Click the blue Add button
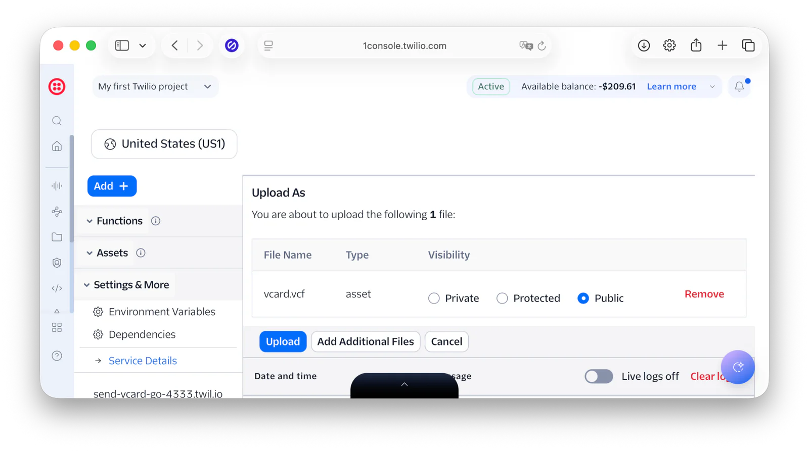The height and width of the screenshot is (451, 809). coord(112,186)
